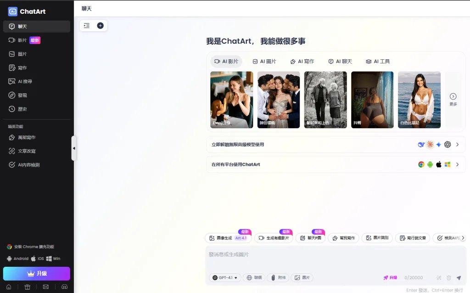
Task: Switch to the AI 圖片 tab
Action: (x=264, y=62)
